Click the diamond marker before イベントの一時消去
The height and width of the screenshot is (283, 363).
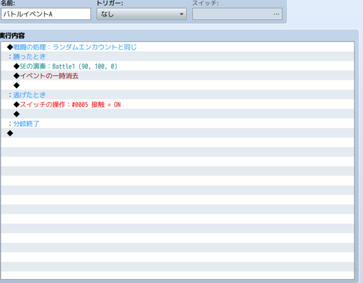coord(16,75)
